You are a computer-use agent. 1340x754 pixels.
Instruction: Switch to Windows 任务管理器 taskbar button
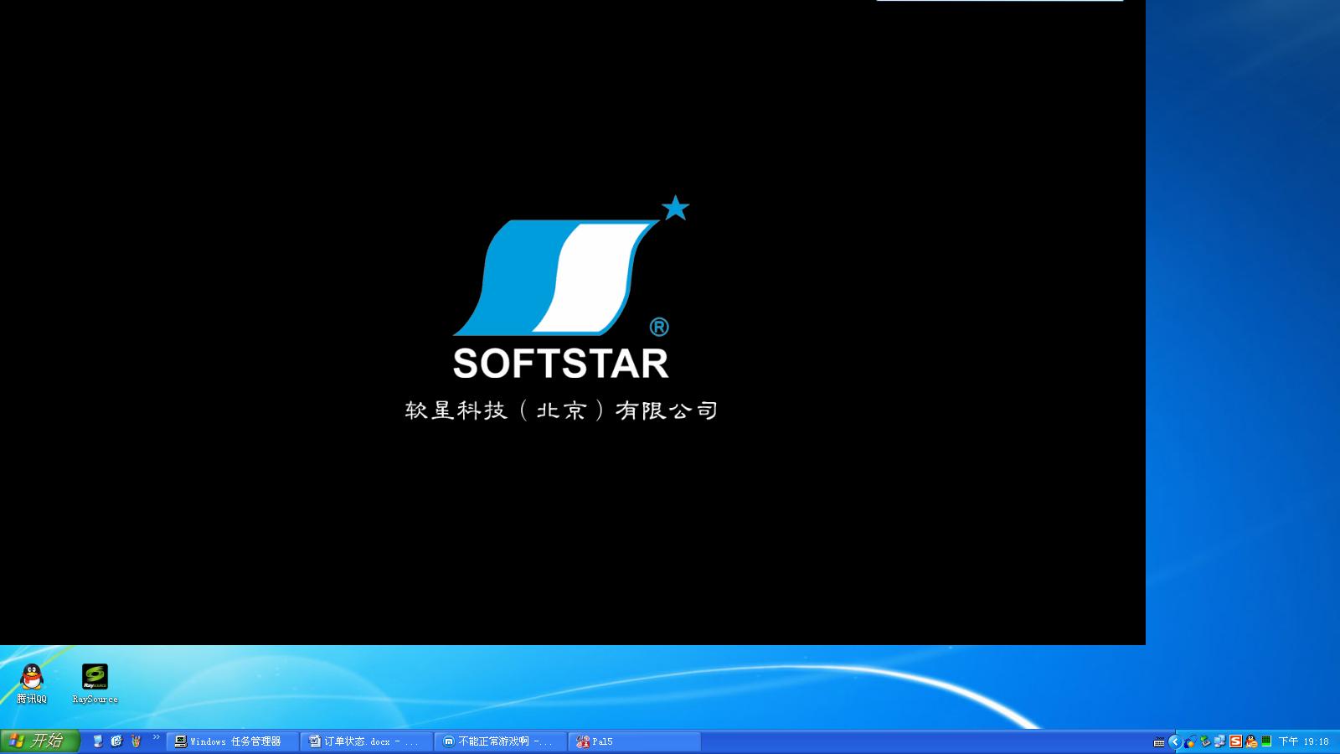pyautogui.click(x=233, y=741)
